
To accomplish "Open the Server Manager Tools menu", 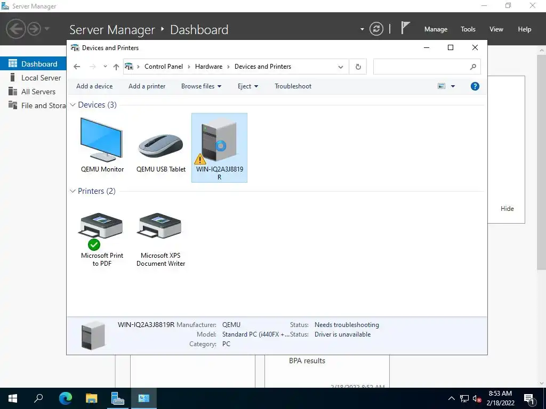I will coord(468,29).
